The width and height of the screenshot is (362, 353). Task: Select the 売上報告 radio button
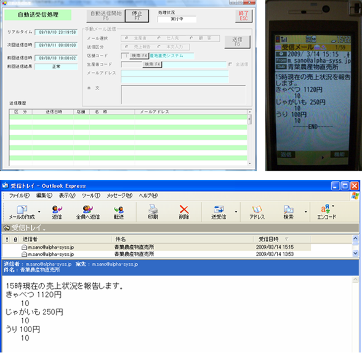pos(126,47)
